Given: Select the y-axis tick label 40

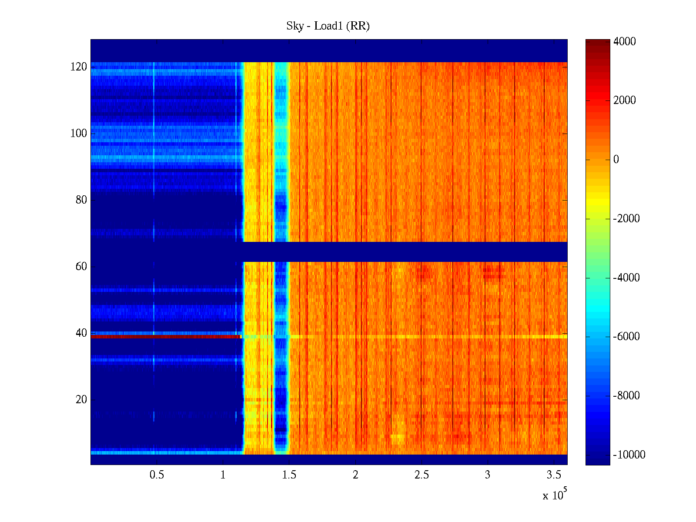Looking at the screenshot, I should (81, 333).
